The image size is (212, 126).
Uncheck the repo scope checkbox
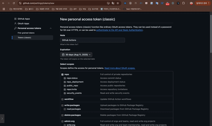[62, 75]
